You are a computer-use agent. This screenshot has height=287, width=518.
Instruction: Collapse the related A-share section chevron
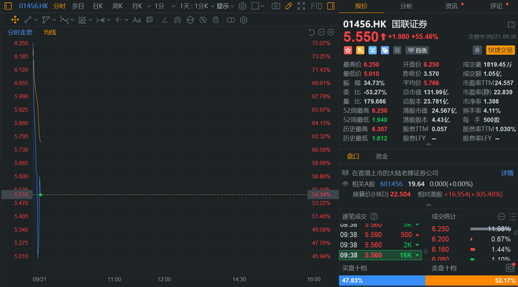click(428, 205)
